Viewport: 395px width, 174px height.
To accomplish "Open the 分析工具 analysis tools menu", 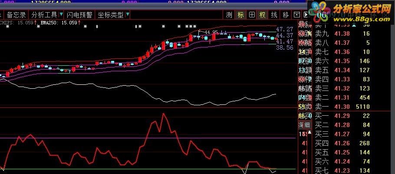I will 44,15.
